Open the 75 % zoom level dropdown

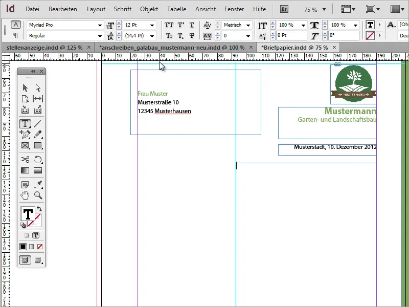click(x=324, y=10)
